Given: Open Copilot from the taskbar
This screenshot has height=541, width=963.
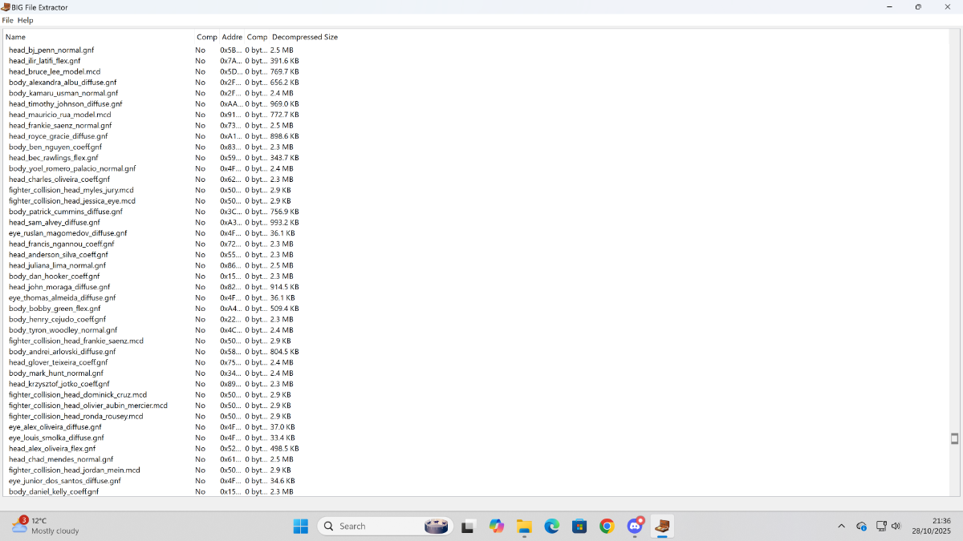Looking at the screenshot, I should tap(497, 526).
